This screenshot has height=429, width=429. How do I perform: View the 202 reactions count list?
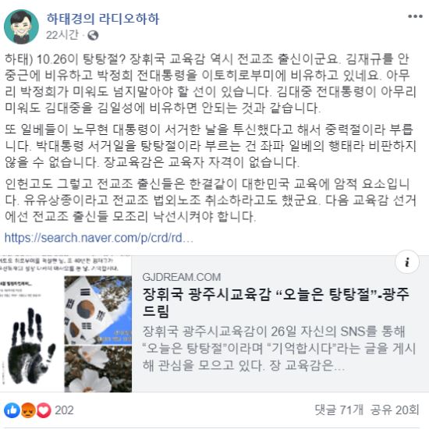[x=64, y=410]
